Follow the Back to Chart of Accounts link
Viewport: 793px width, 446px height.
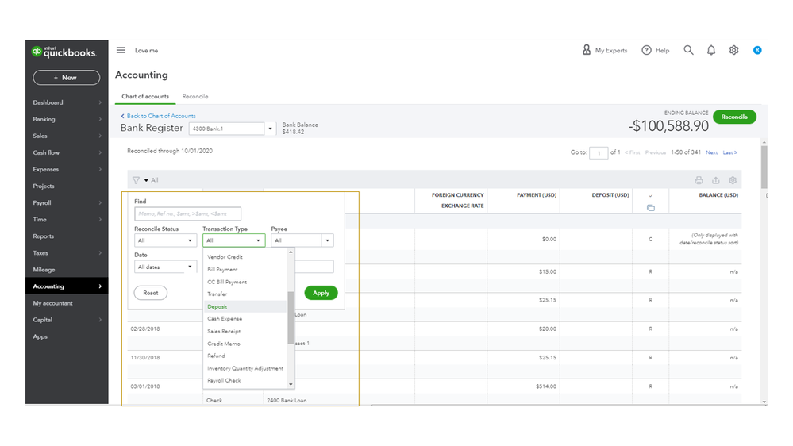click(160, 116)
